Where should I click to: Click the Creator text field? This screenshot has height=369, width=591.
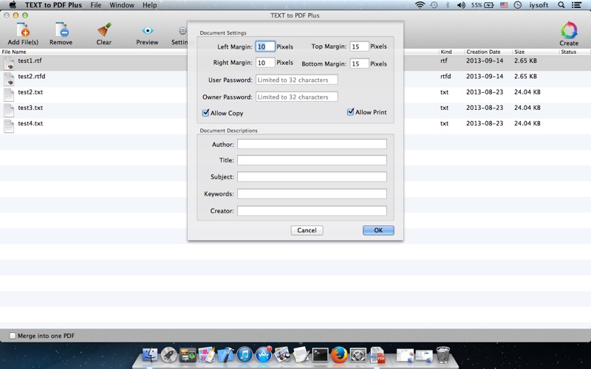[x=312, y=211]
